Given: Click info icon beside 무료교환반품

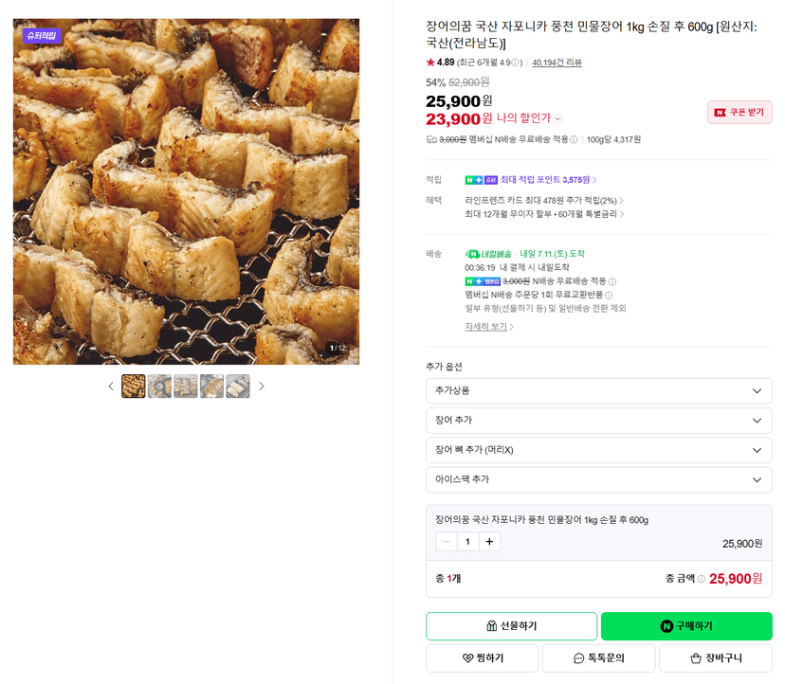Looking at the screenshot, I should (x=609, y=296).
